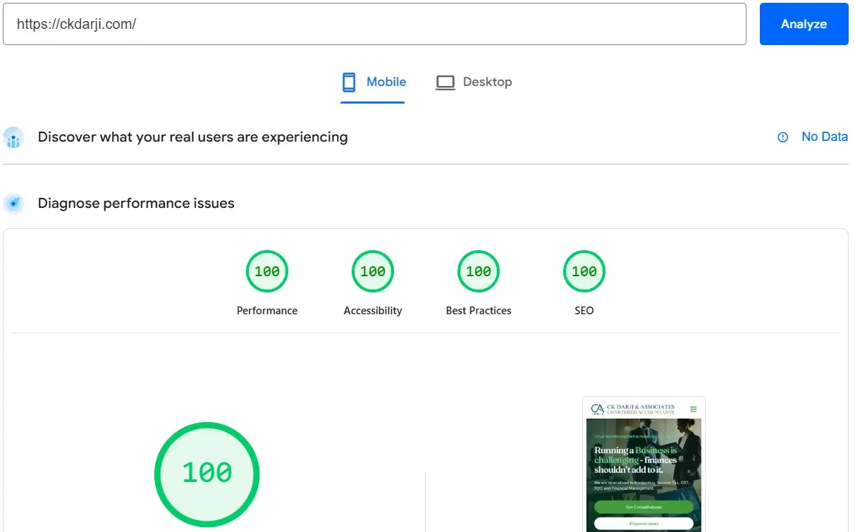Select the Performance score gauge
The width and height of the screenshot is (855, 532).
[267, 271]
